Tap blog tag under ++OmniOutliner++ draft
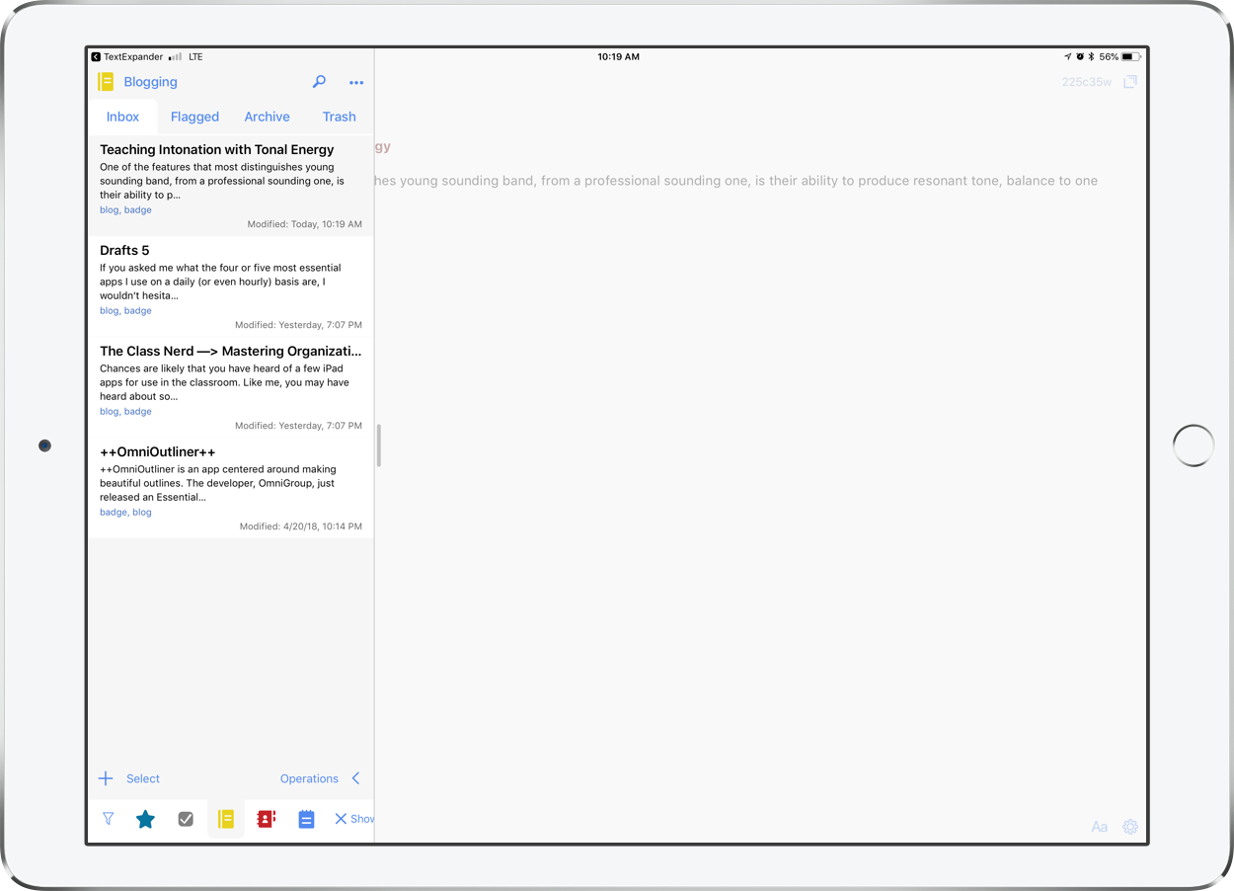Screen dimensions: 1234x891 (142, 512)
